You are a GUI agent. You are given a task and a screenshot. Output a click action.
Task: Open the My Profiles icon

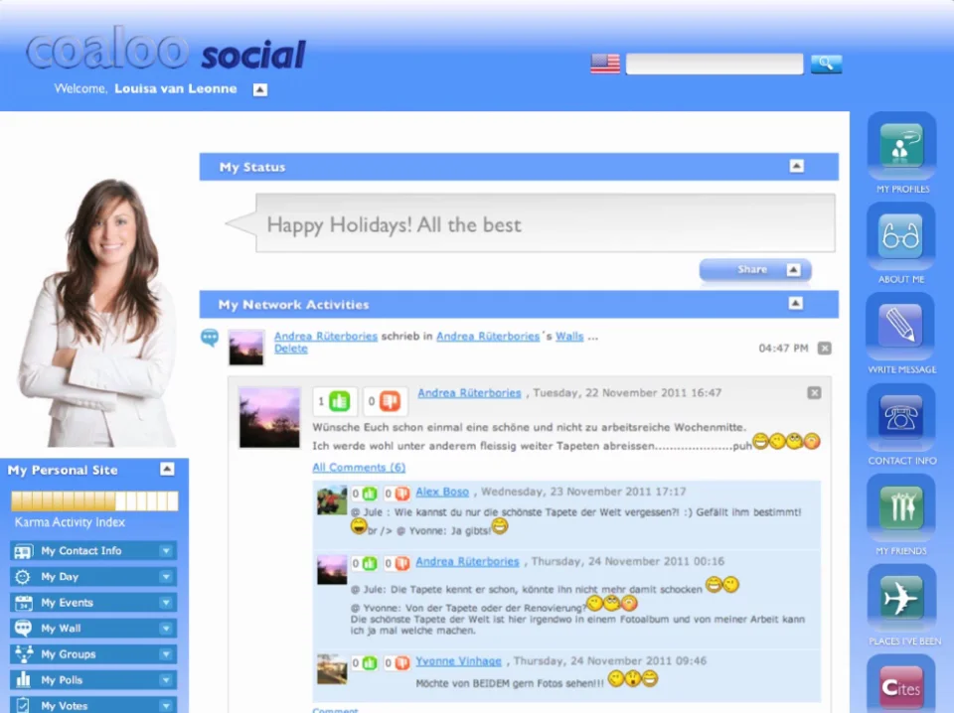pos(901,147)
